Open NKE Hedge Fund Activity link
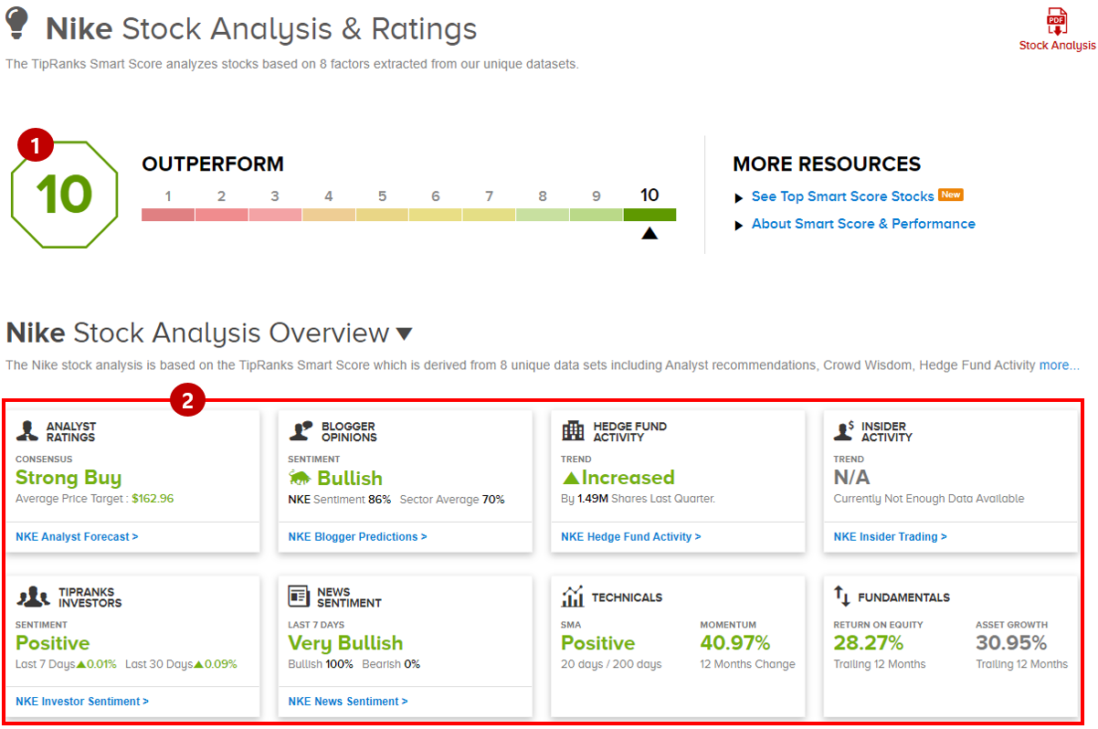1098x729 pixels. [630, 537]
